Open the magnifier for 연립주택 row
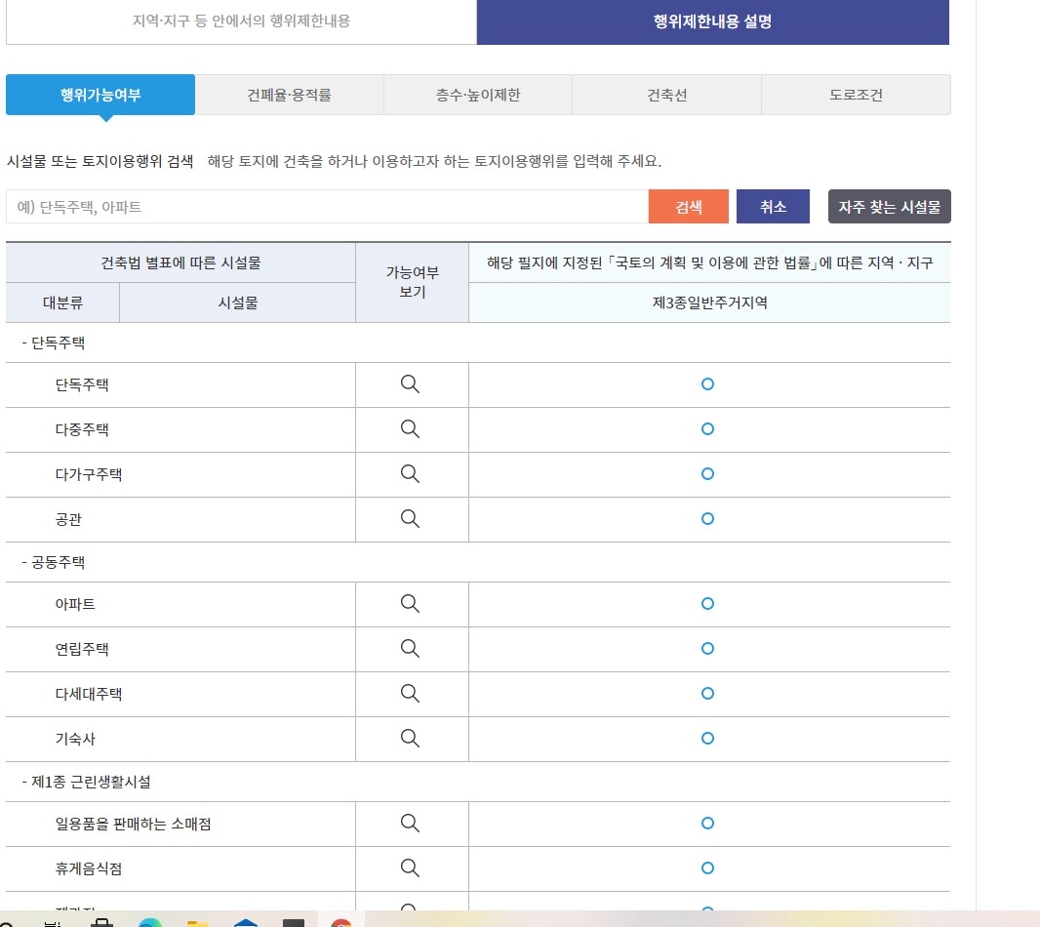The image size is (1040, 927). click(x=410, y=649)
